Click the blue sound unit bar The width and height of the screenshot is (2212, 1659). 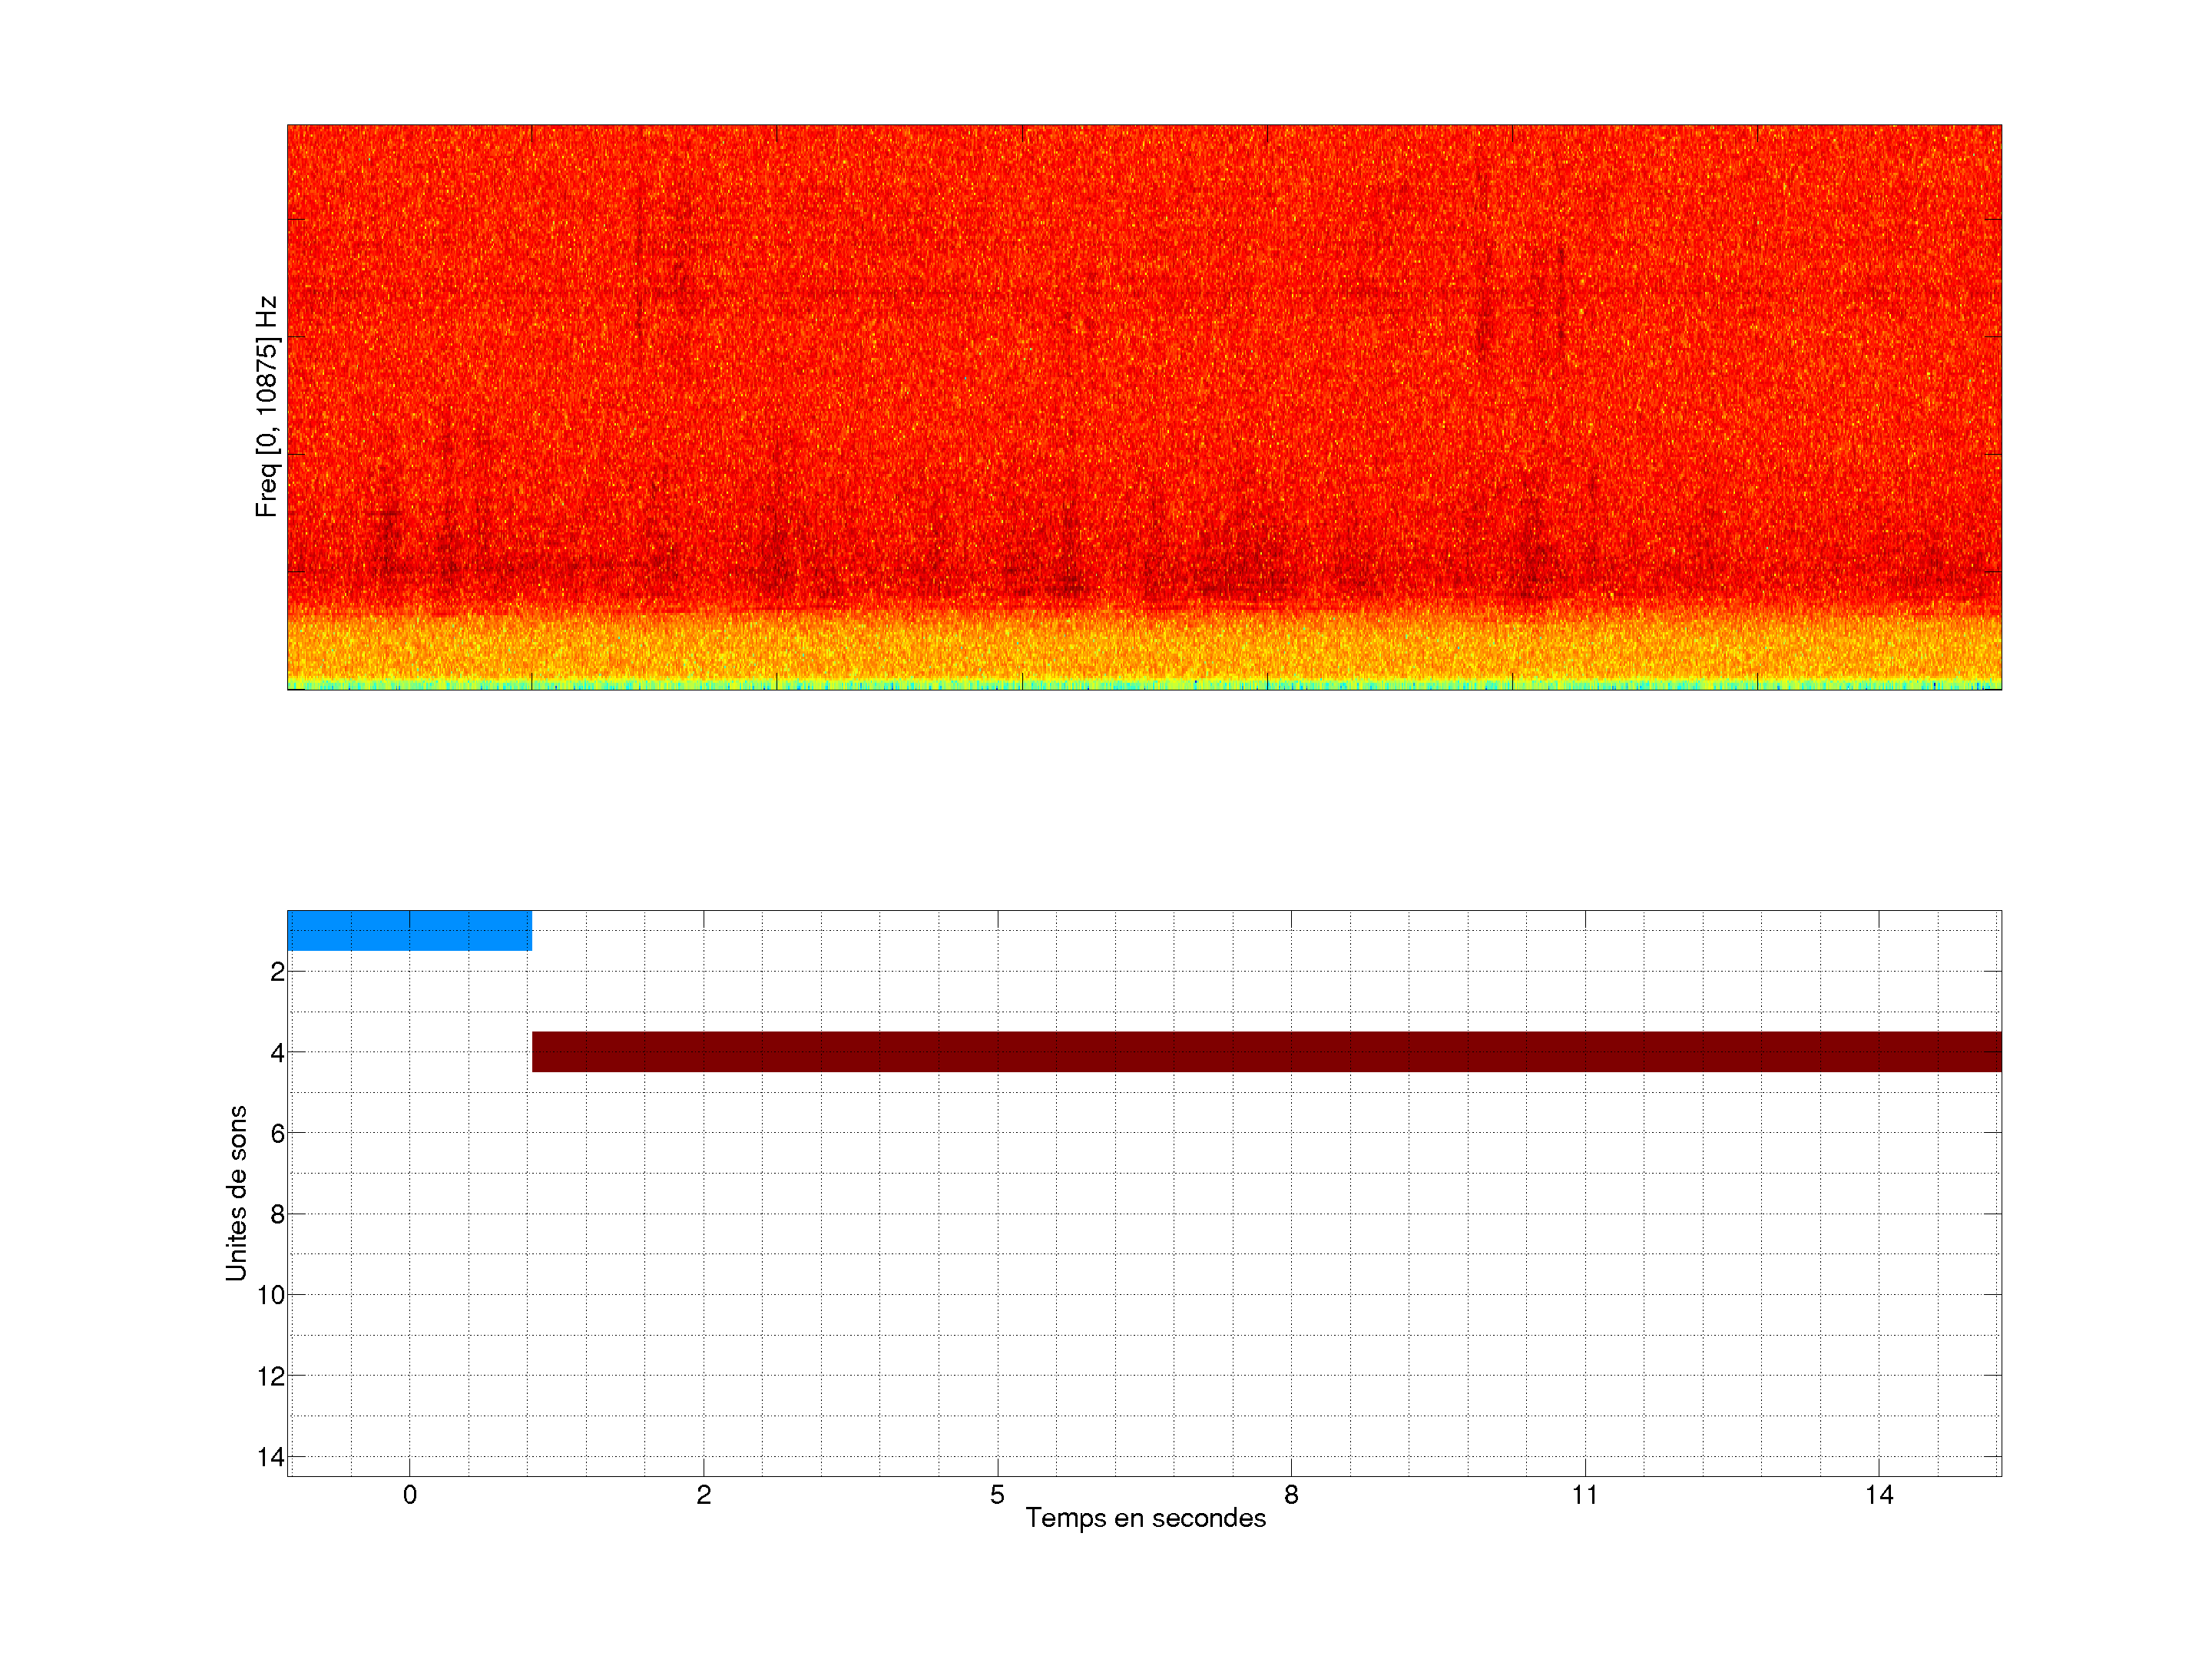pyautogui.click(x=409, y=930)
